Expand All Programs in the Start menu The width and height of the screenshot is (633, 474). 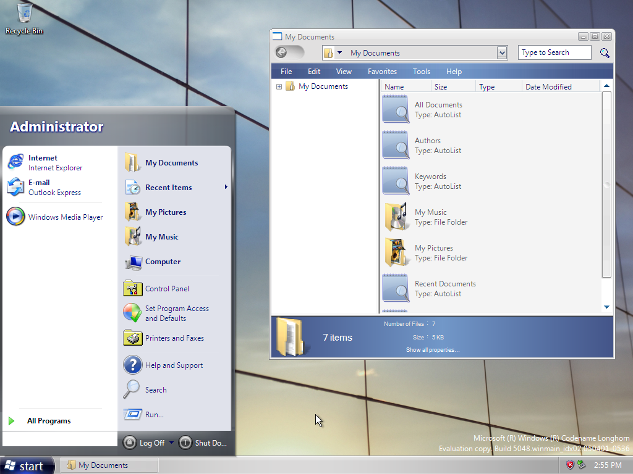pos(48,421)
